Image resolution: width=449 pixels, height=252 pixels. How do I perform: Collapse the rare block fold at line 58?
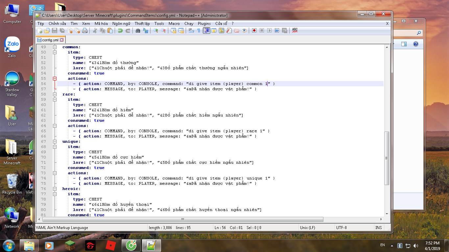[x=55, y=94]
